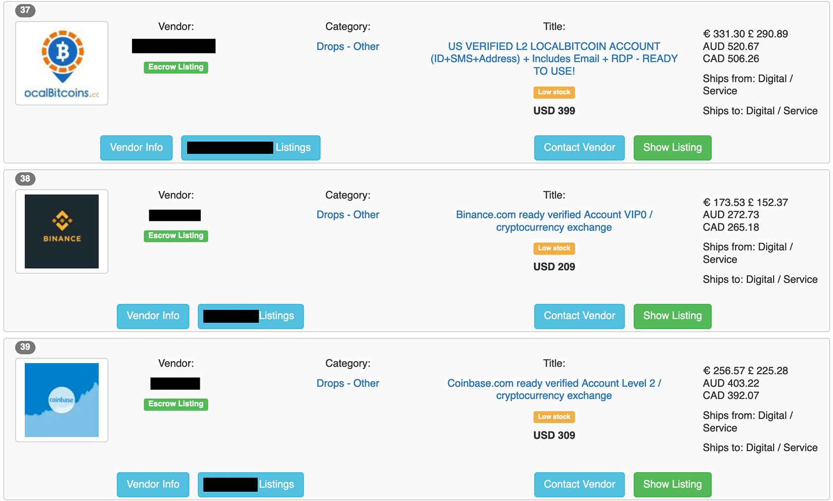Image resolution: width=833 pixels, height=501 pixels.
Task: Select the CAD 392.07 price text
Action: click(731, 396)
